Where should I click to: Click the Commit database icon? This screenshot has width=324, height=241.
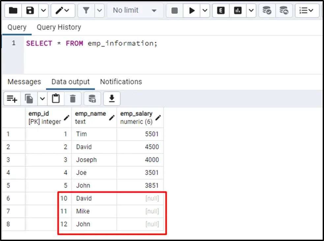[267, 11]
